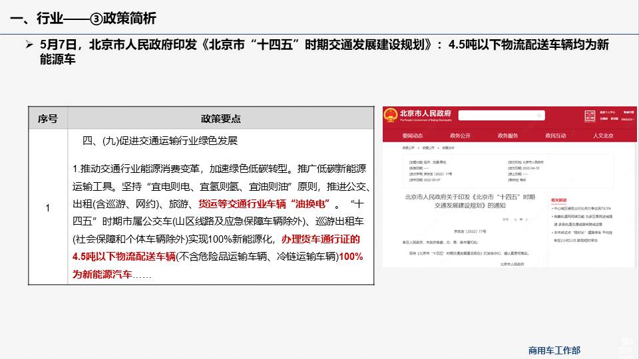Screen dimensions: 639x359
Task: Click the document number line 京政发〔2022〕17号
Action: point(470,231)
